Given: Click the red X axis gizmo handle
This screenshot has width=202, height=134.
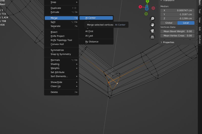Looking at the screenshot, I should (x=140, y=7).
